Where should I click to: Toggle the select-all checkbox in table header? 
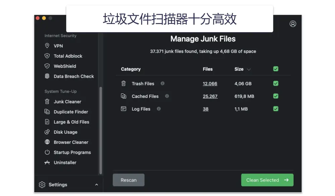(276, 69)
